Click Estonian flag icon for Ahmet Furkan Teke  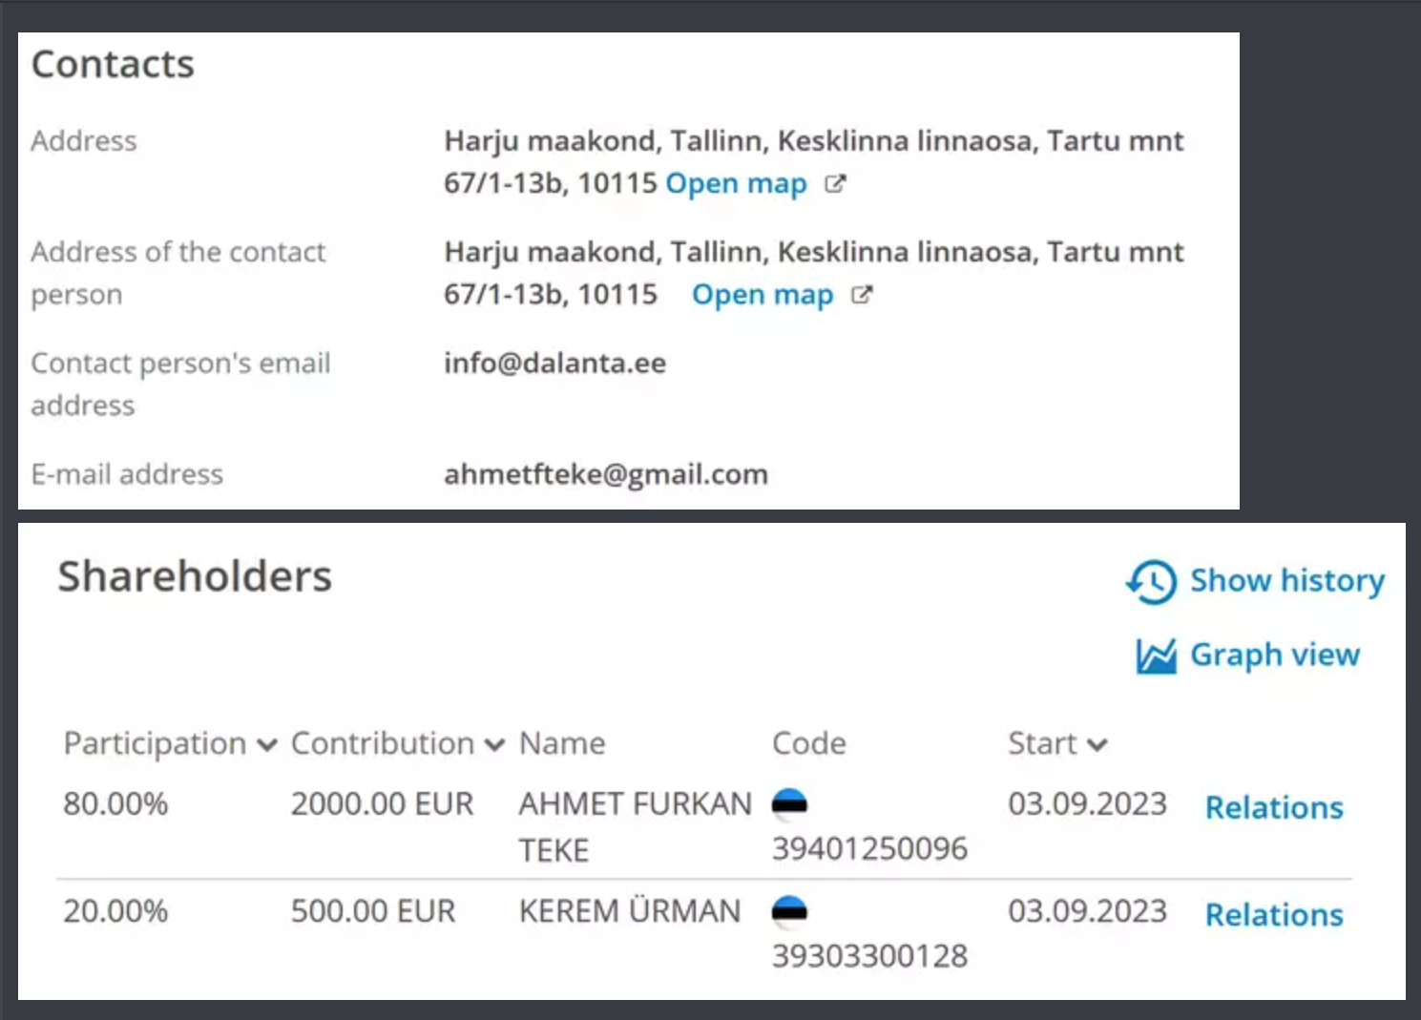[789, 804]
